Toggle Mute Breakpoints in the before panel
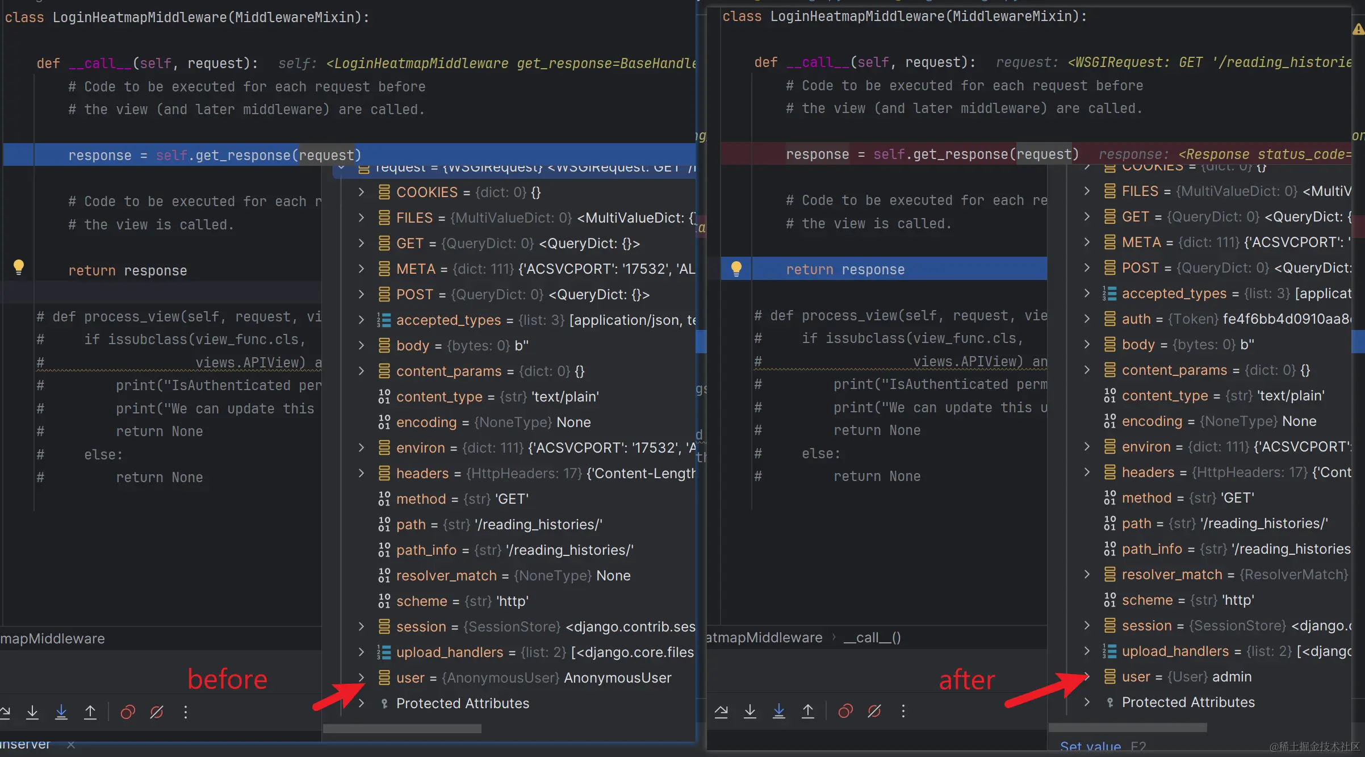Screen dimensions: 1365x757 point(157,712)
